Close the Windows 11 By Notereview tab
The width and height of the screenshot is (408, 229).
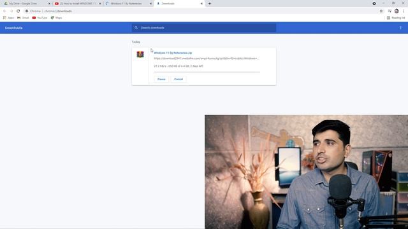click(x=150, y=4)
